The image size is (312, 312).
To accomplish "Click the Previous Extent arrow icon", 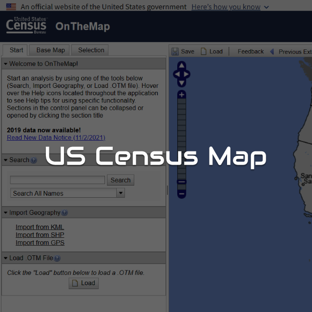I will tap(272, 52).
